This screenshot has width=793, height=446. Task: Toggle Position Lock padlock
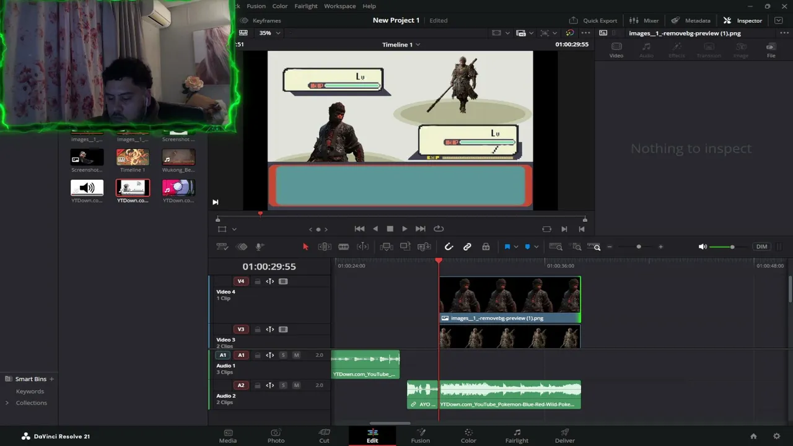pos(486,247)
